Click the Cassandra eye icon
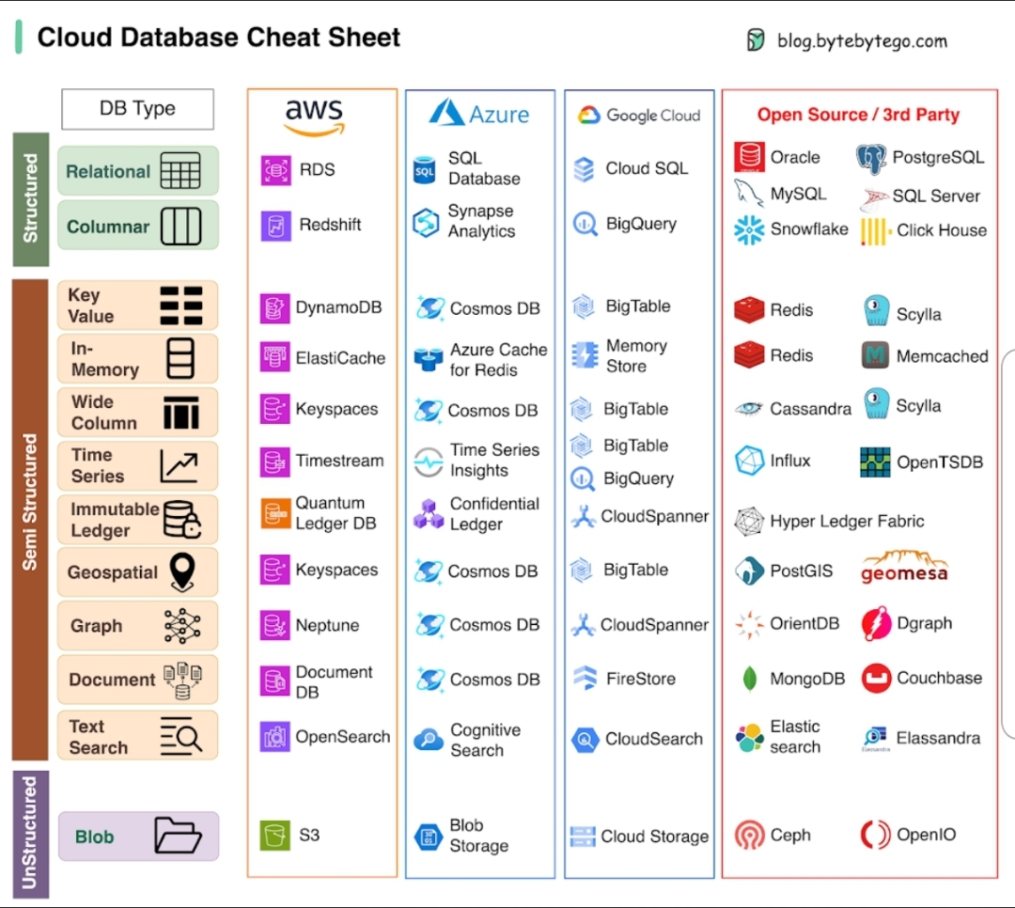Screen dimensions: 1015x908 coord(749,409)
